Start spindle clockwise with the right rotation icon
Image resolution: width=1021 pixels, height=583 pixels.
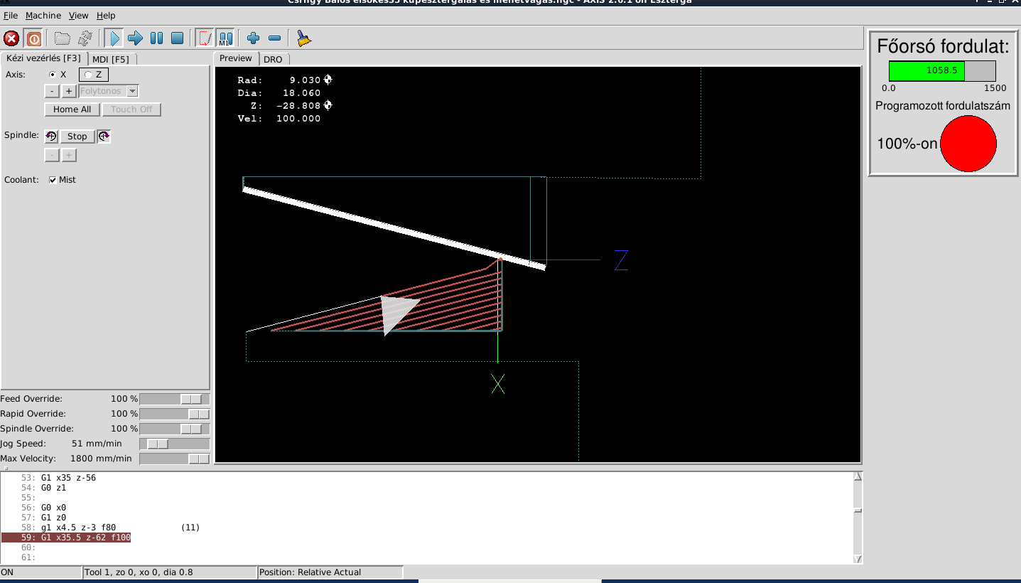[104, 137]
